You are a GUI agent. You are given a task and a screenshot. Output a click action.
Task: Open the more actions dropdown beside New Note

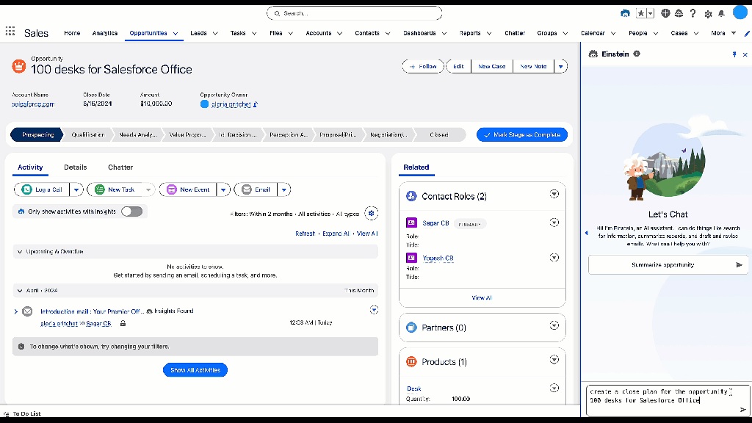[x=560, y=66]
